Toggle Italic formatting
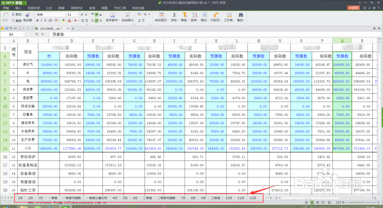Screen dimensions: 383x208 41,21
